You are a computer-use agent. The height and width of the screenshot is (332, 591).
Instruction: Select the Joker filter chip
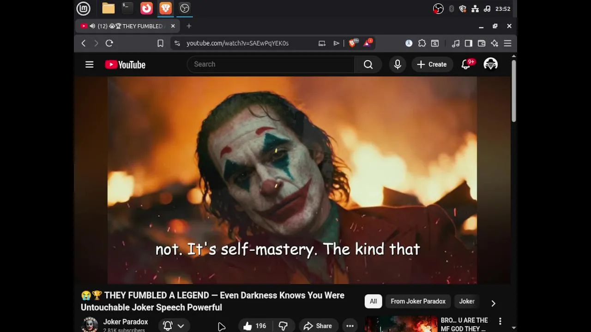467,302
